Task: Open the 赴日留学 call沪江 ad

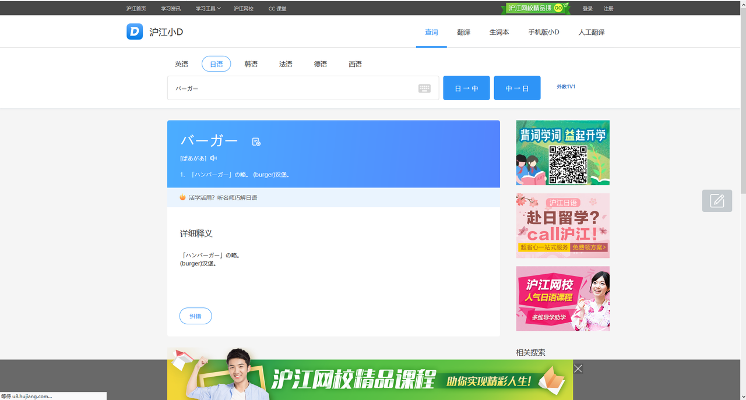Action: pyautogui.click(x=563, y=226)
